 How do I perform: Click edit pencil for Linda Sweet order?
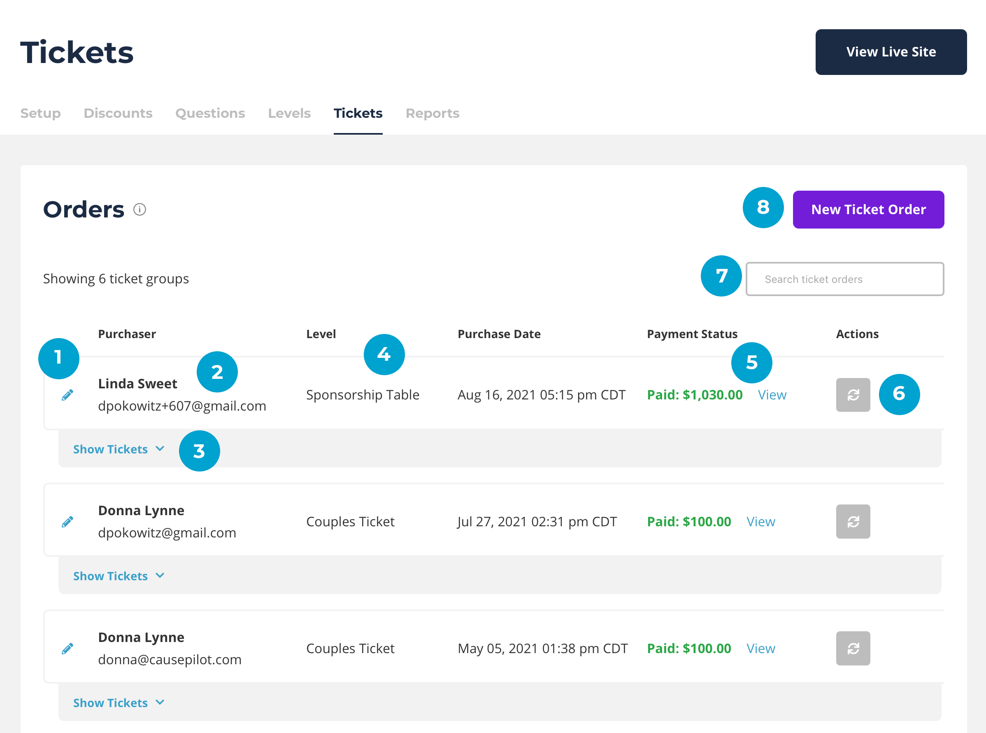coord(67,395)
